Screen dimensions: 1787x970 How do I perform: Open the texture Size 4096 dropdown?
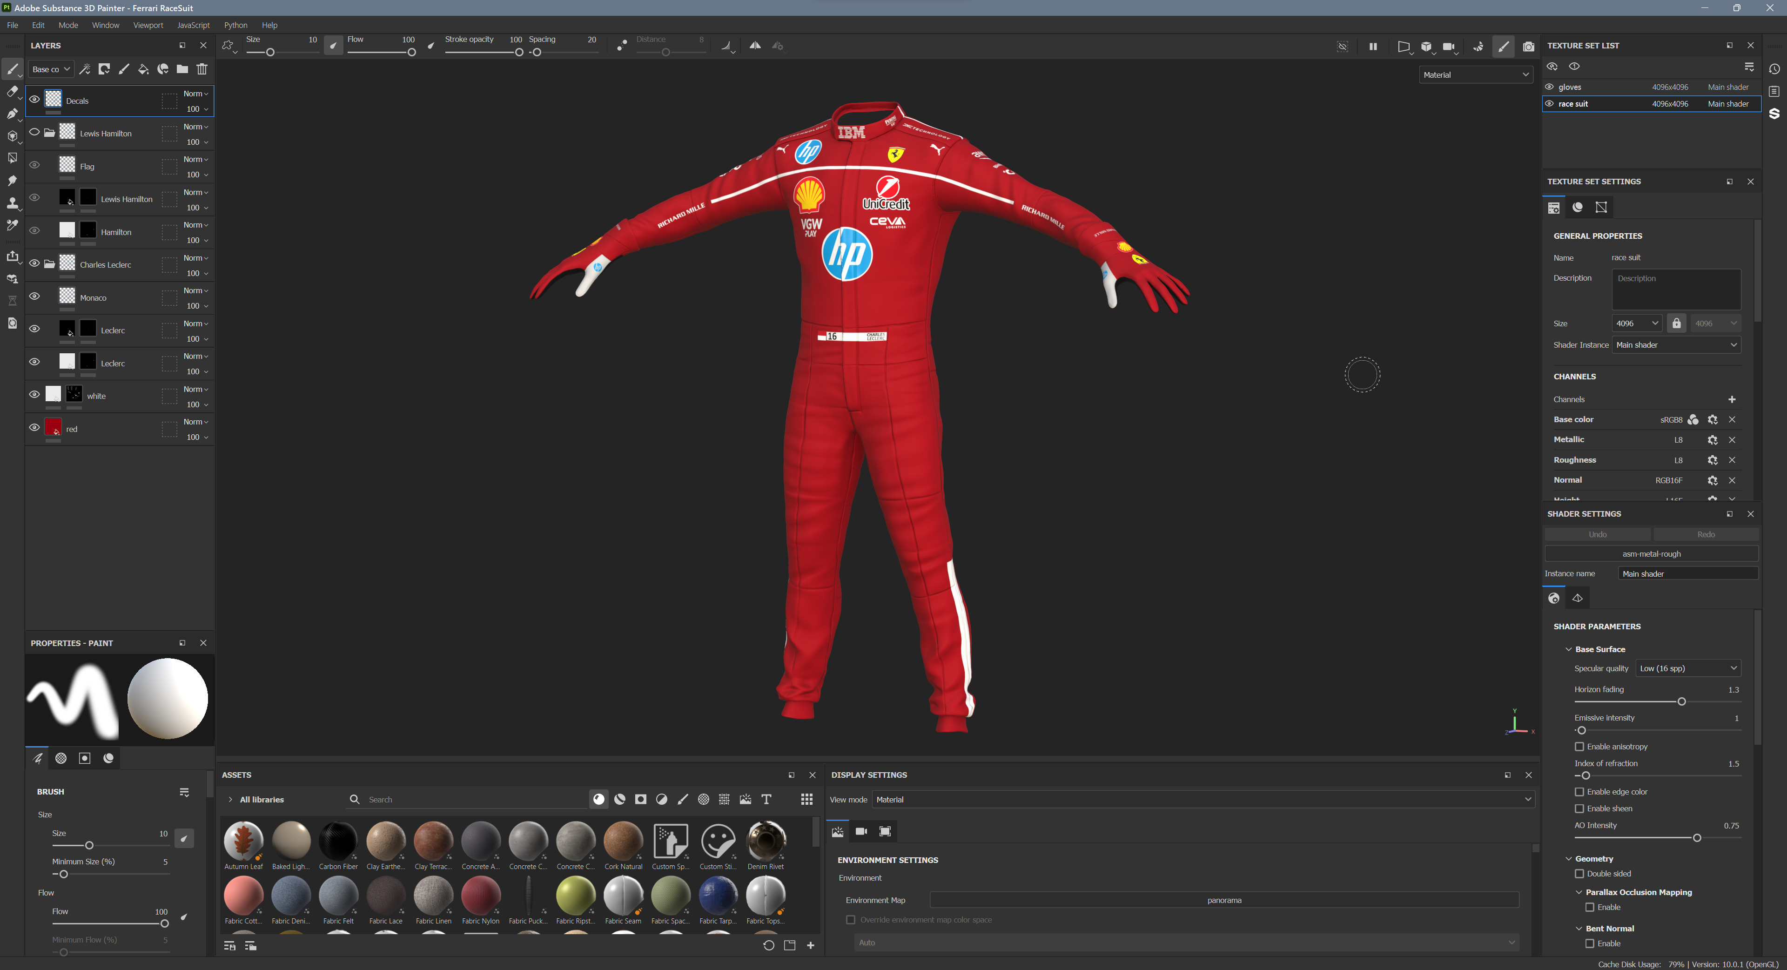[x=1637, y=323]
